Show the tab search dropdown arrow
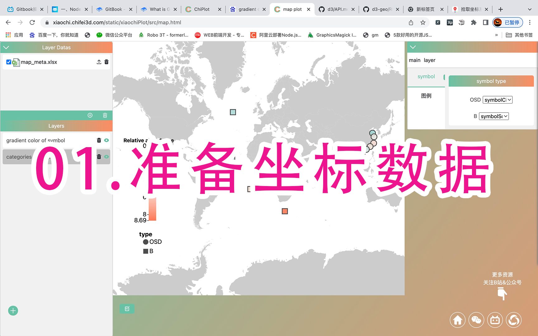538x336 pixels. (x=530, y=9)
